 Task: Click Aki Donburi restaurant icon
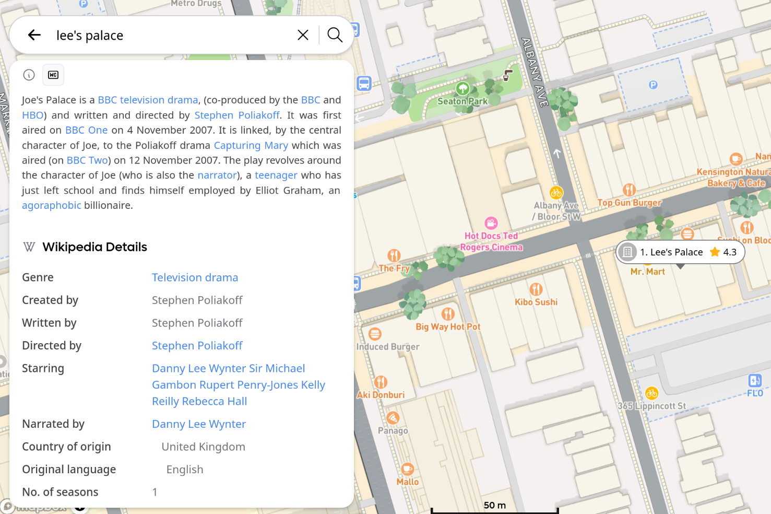(x=381, y=382)
